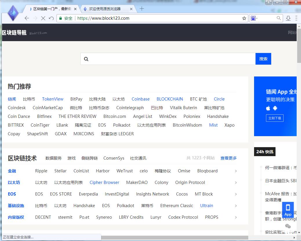The height and width of the screenshot is (241, 301).
Task: Open the ConsenSys category tab
Action: click(114, 158)
